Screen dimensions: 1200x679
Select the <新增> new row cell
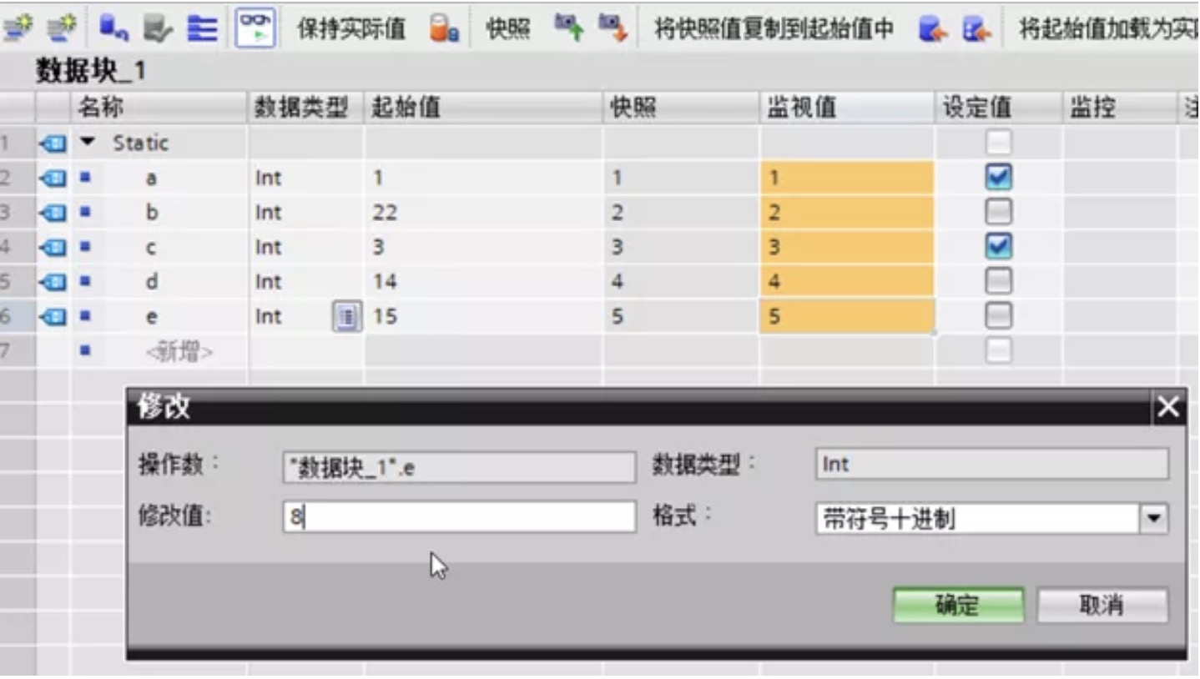pos(179,353)
